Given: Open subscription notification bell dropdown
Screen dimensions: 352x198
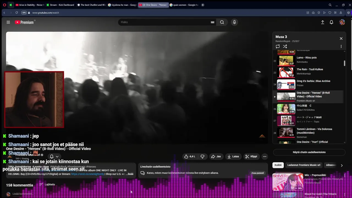Looking at the screenshot, I should (54, 156).
